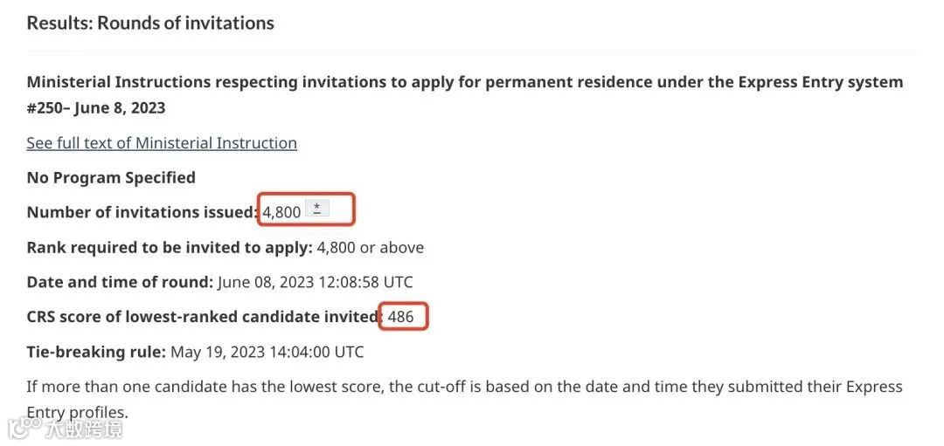Click the Results: Rounds of invitations heading
Viewport: 944px width, 446px height.
tap(150, 24)
